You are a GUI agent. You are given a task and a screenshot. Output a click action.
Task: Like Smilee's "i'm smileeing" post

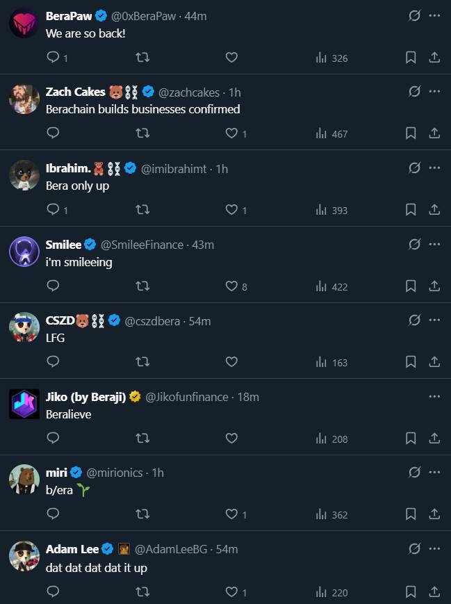pyautogui.click(x=231, y=286)
